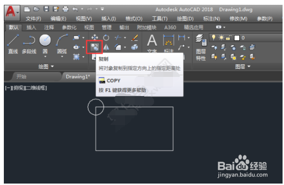Viewport: 284px width, 185px height.
Task: Open the 文件(F) menu
Action: tap(33, 19)
